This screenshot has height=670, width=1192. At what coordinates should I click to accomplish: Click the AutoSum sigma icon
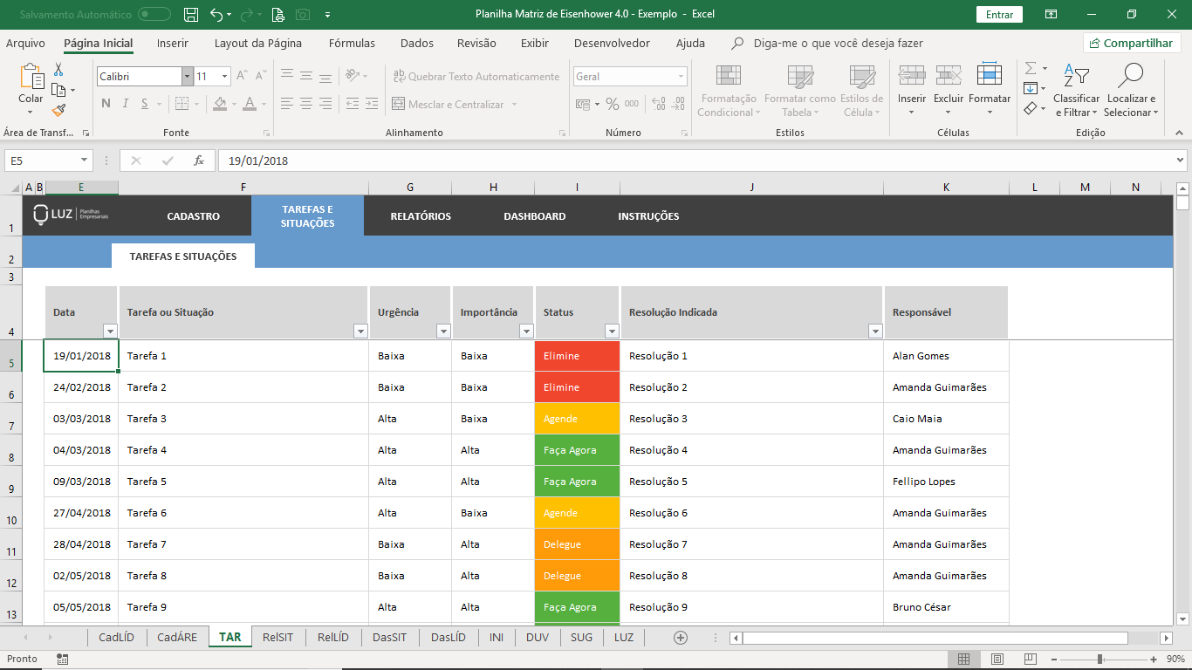pyautogui.click(x=1031, y=68)
